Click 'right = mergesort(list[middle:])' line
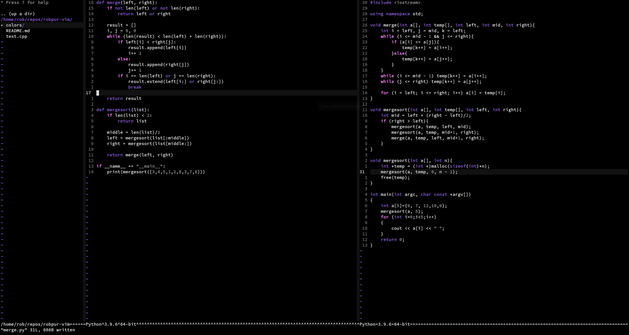The height and width of the screenshot is (335, 629). pos(150,144)
